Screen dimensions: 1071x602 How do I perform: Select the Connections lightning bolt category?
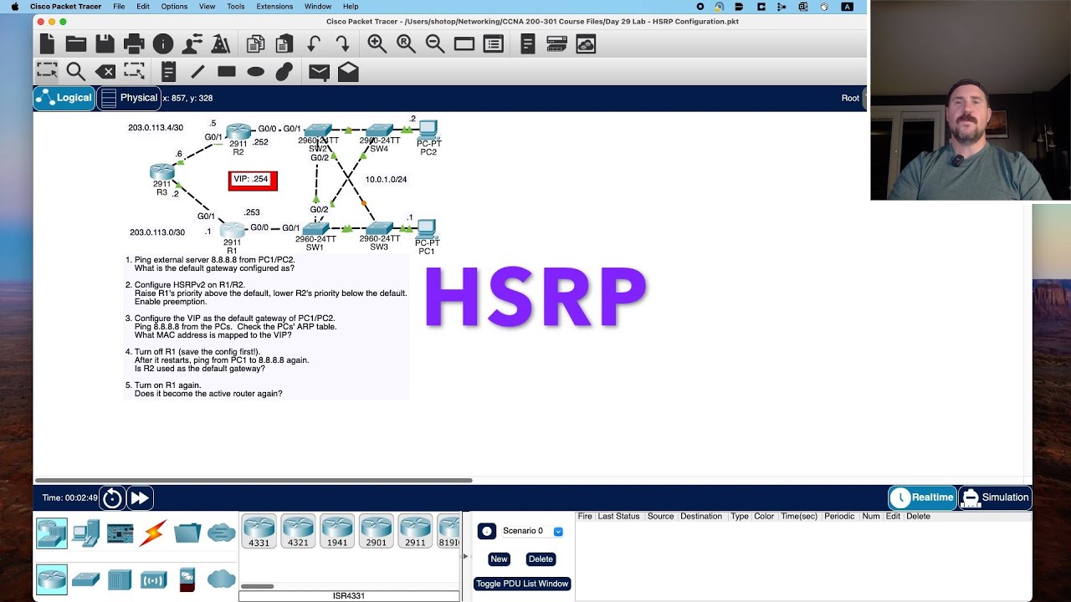[x=153, y=533]
